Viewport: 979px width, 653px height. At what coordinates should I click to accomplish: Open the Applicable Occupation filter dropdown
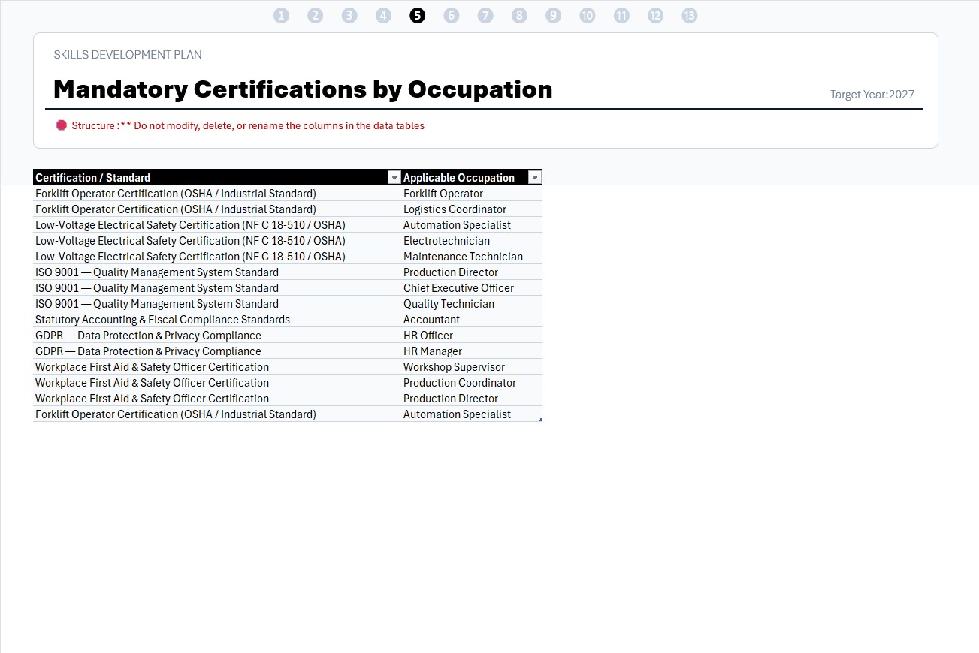tap(534, 178)
